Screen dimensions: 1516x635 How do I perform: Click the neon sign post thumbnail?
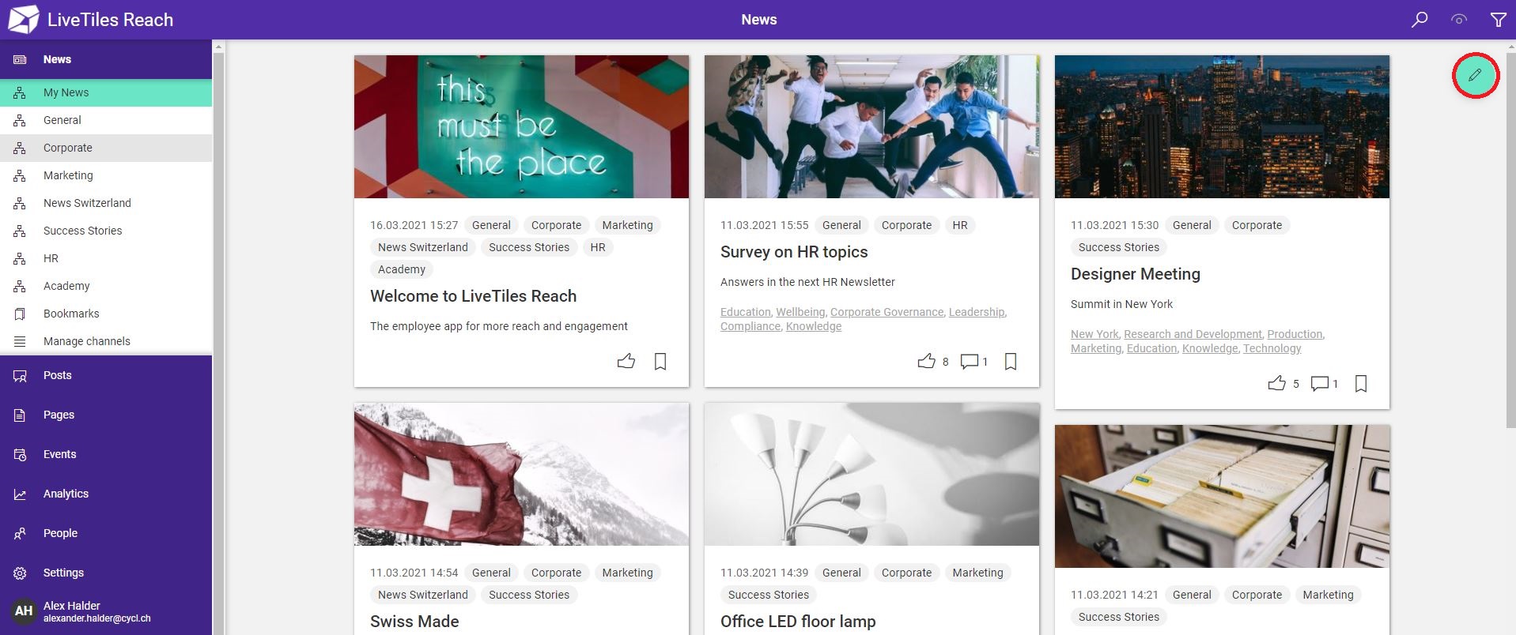[x=521, y=126]
